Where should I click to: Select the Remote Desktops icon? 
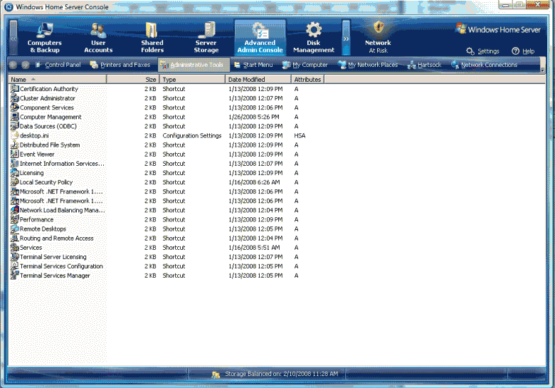coord(14,229)
